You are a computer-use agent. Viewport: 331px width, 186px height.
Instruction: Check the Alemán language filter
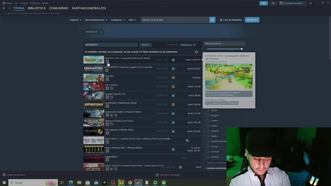point(207,131)
